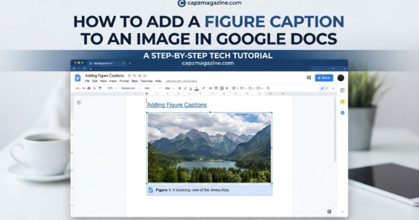Open the Arial font dropdown
Screen dimensions: 419x220
(x=153, y=88)
